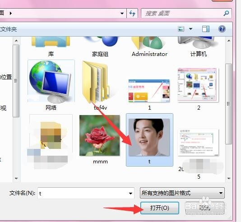241x222 pixels.
Task: Open the help question mark icon
Action: [222, 29]
